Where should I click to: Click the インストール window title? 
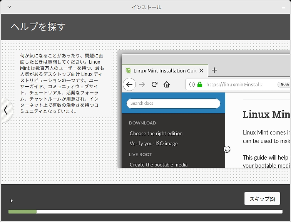(146, 7)
